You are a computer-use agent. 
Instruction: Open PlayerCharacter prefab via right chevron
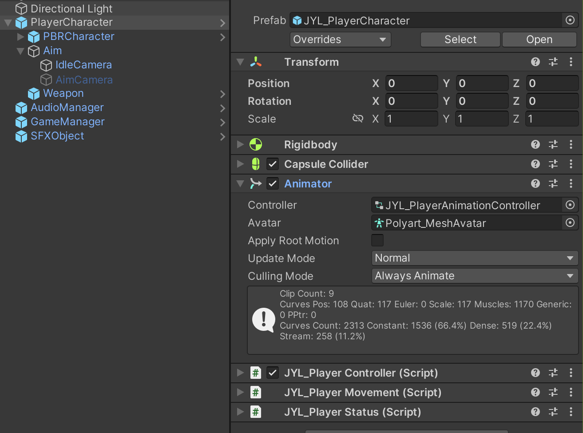(x=222, y=23)
